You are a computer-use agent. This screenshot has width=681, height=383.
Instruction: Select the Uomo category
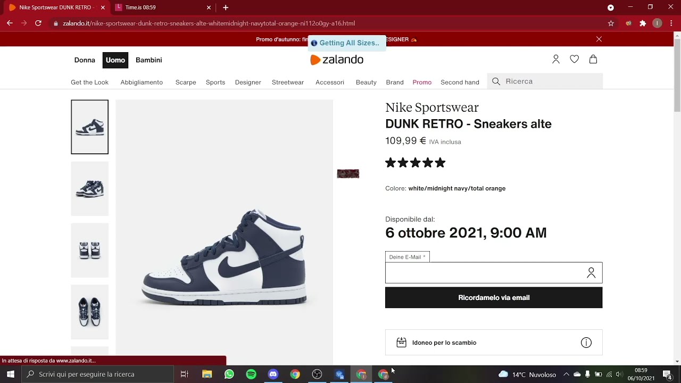click(x=115, y=60)
